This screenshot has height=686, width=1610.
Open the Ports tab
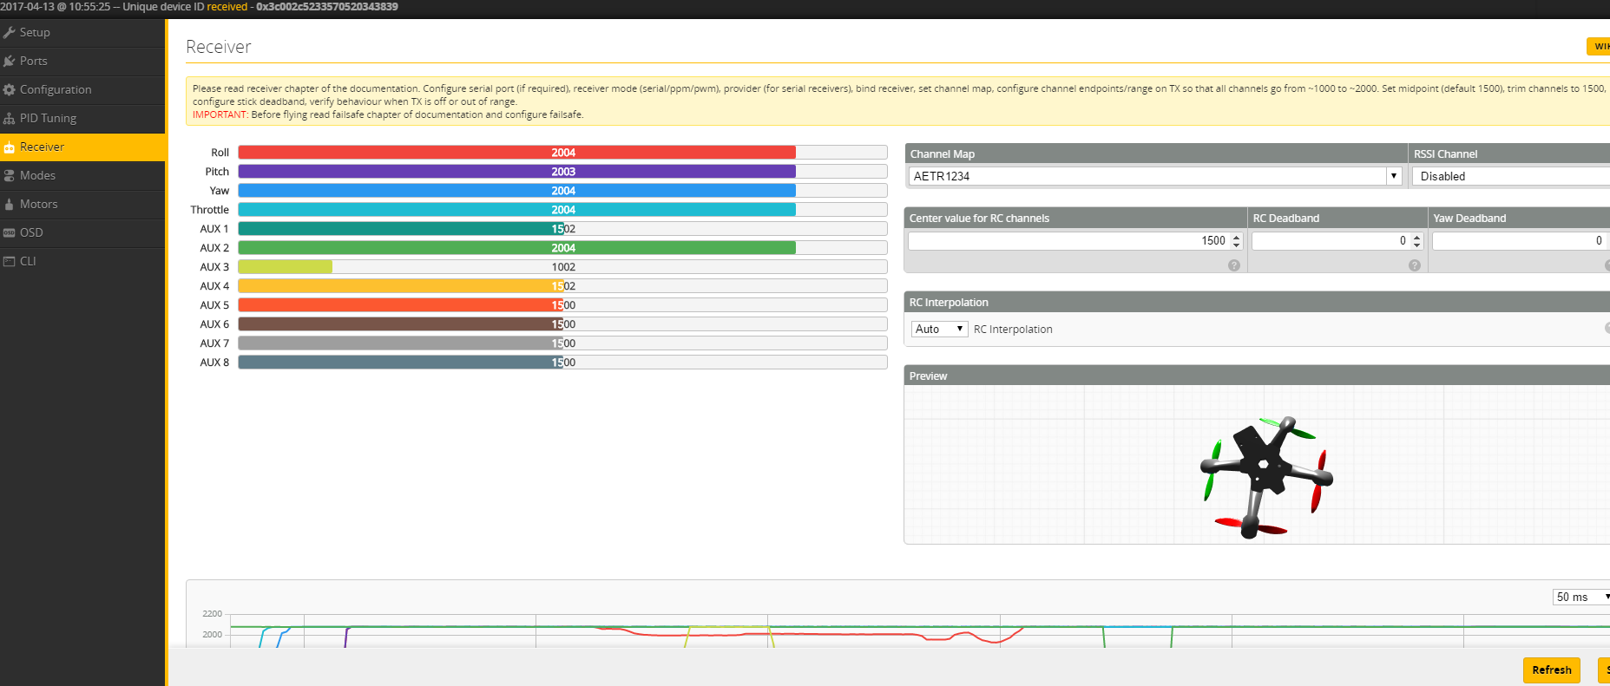coord(82,61)
